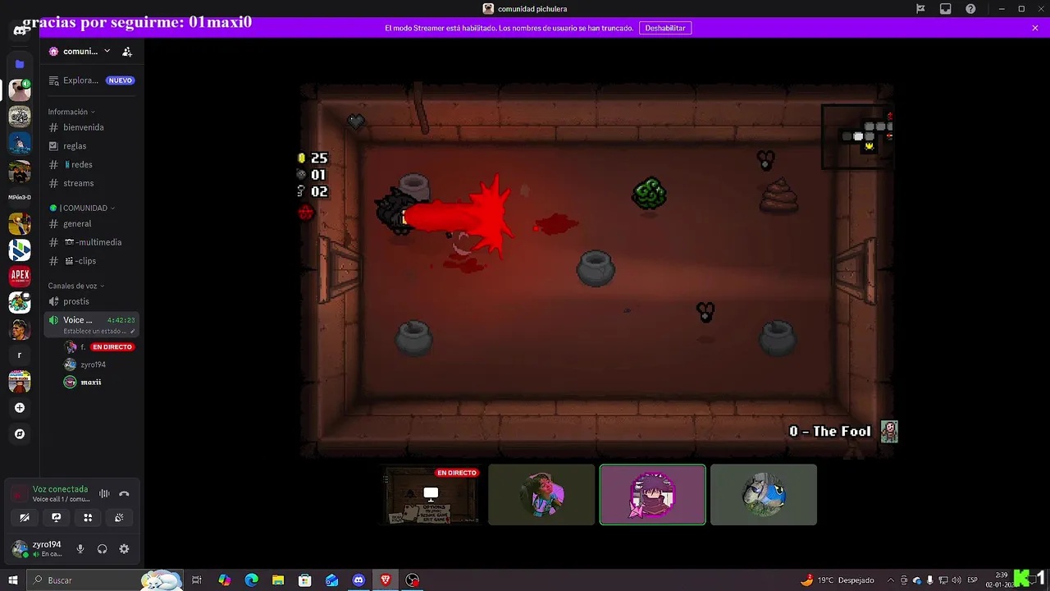Open the server folder icon in sidebar
The height and width of the screenshot is (591, 1050).
pos(20,64)
